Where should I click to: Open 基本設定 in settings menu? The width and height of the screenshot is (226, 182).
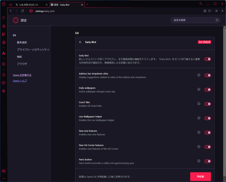(22, 42)
